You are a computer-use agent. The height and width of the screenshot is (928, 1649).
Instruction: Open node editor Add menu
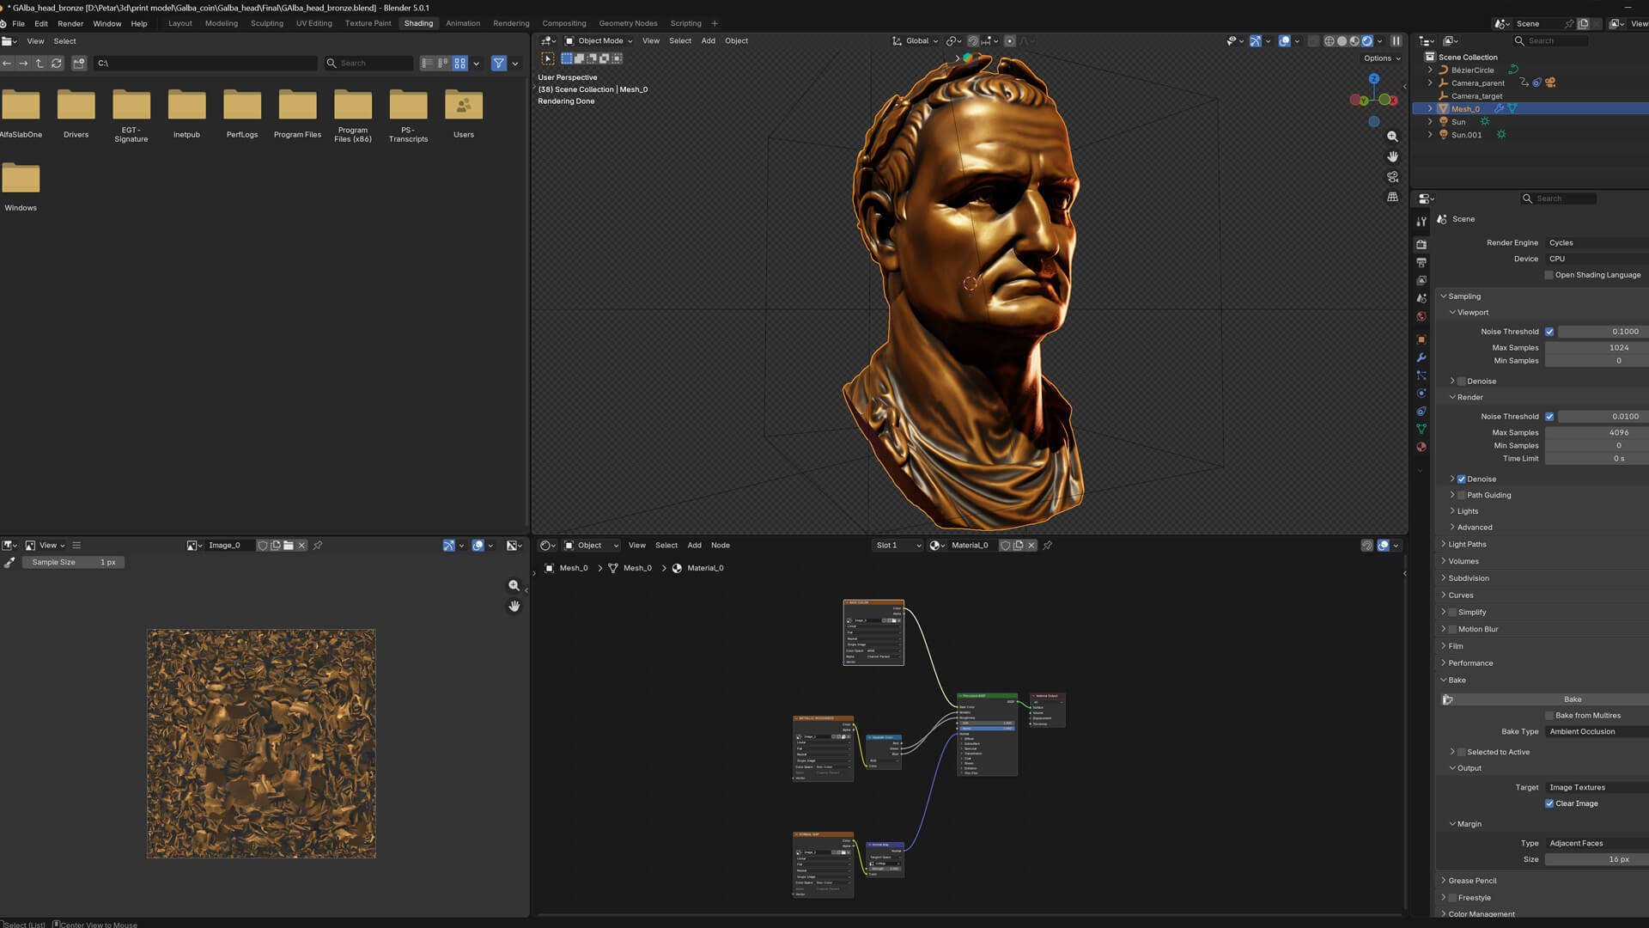click(694, 545)
